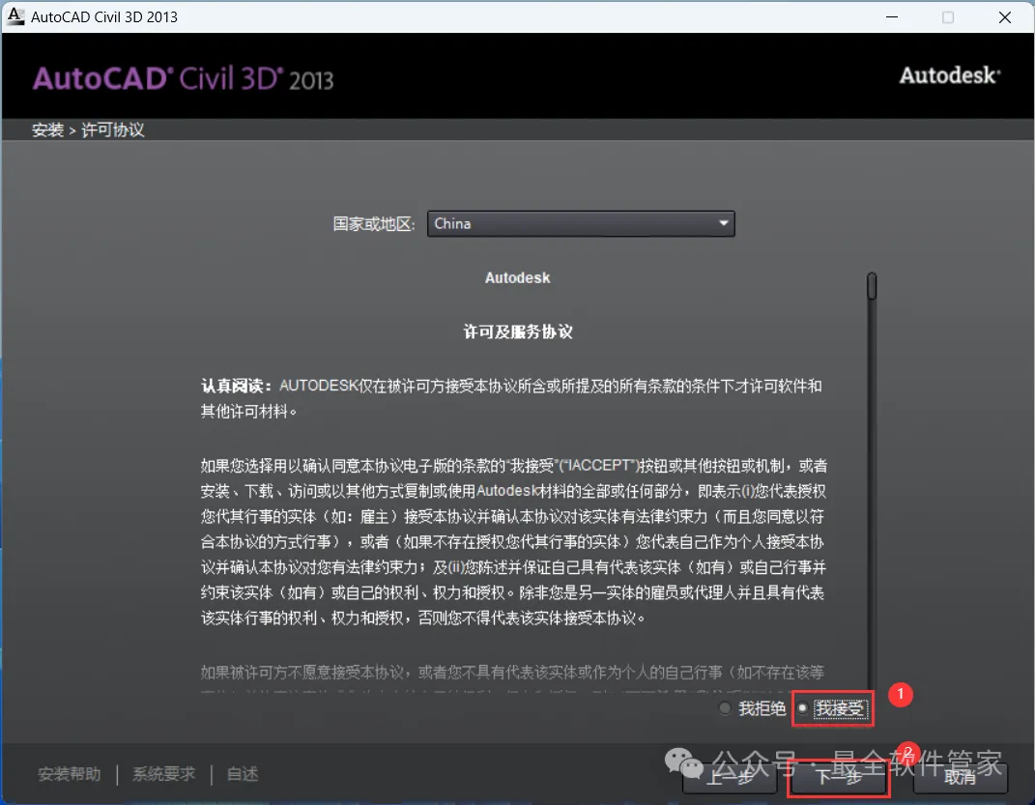The width and height of the screenshot is (1035, 805).
Task: Click the AutoCAD app icon in title bar
Action: 14,16
